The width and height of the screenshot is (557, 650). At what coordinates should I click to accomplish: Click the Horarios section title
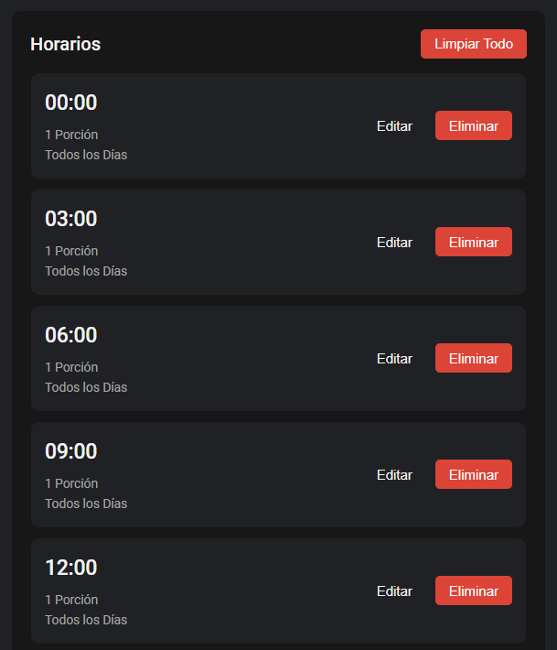66,44
